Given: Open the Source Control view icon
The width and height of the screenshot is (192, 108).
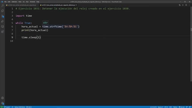Looking at the screenshot, I should 2,16.
